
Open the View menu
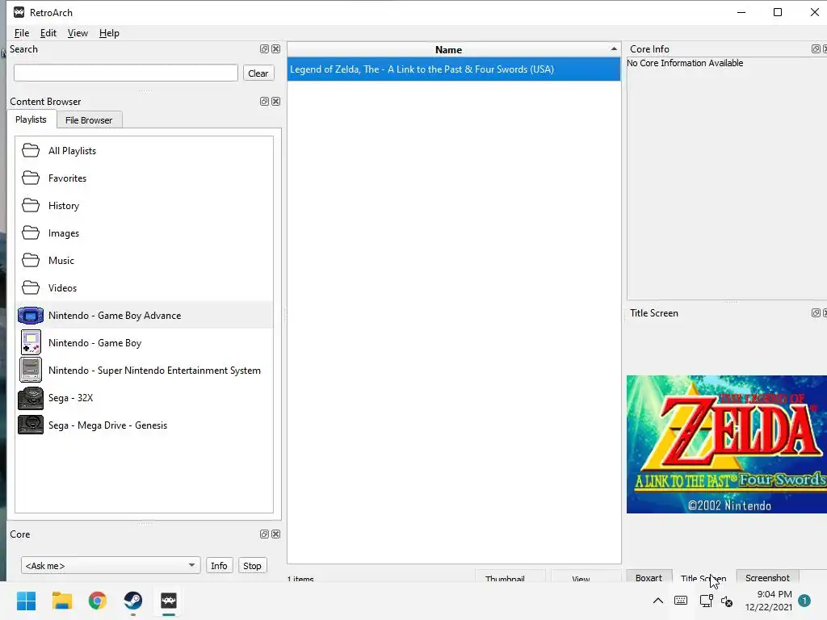78,33
